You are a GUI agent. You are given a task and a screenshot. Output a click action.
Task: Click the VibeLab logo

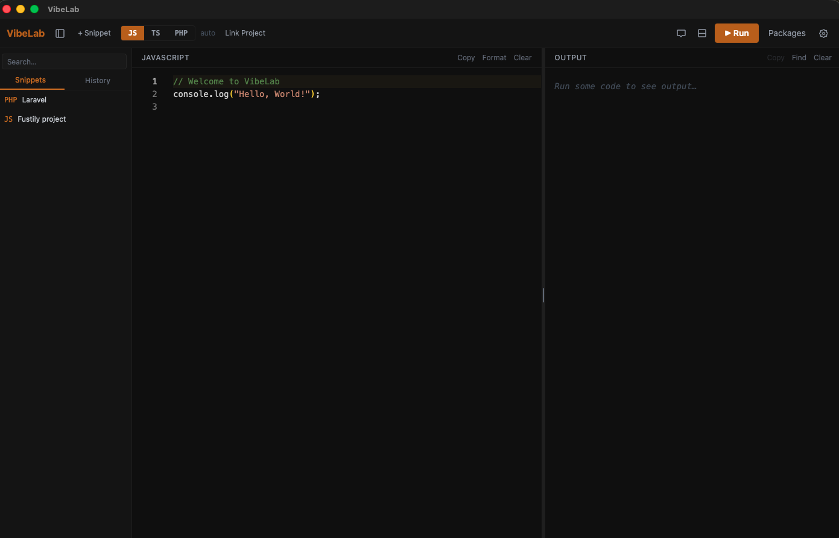pos(26,33)
